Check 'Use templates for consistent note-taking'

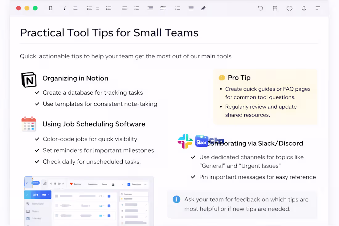(x=37, y=104)
